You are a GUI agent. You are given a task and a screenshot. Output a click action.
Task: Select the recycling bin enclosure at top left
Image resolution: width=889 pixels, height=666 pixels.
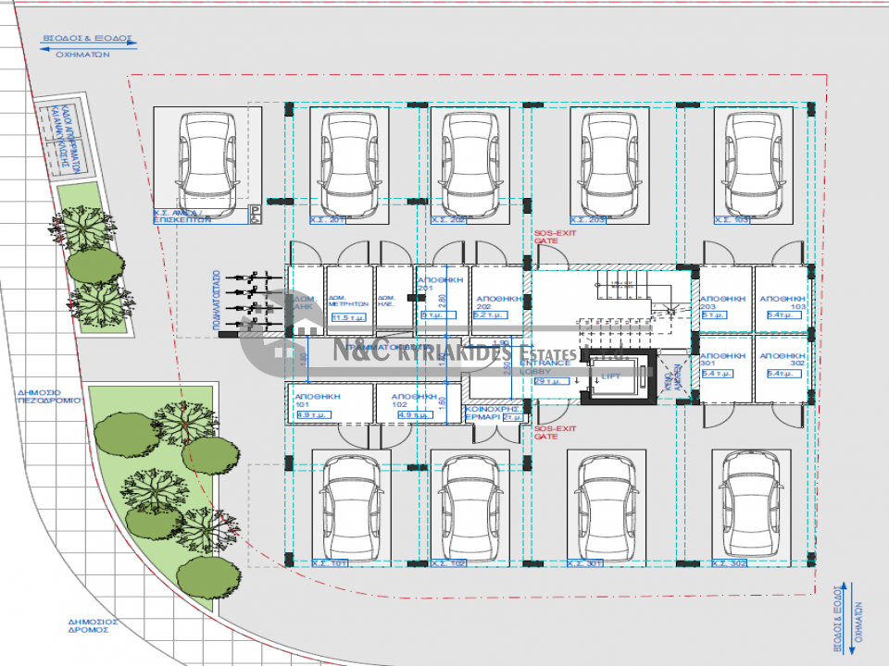pyautogui.click(x=63, y=138)
